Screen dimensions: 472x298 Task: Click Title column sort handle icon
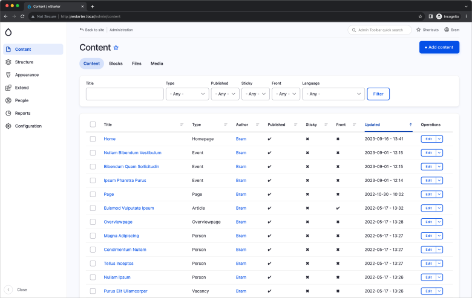[x=182, y=125]
